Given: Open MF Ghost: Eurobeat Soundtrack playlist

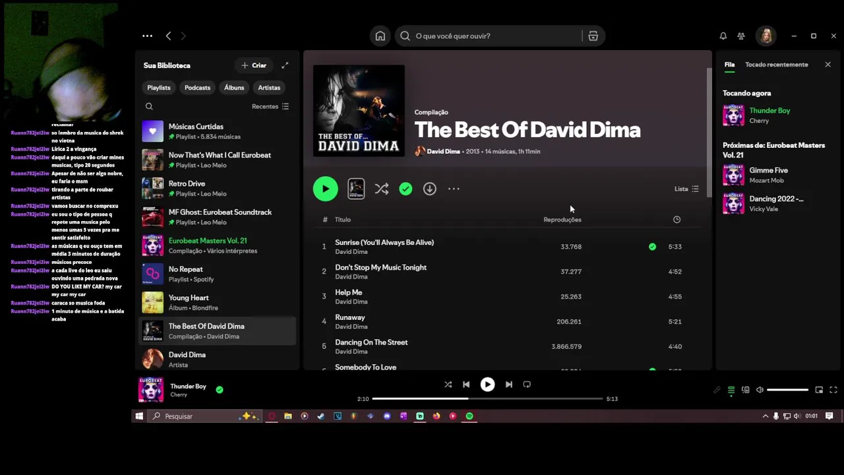Looking at the screenshot, I should (x=218, y=217).
